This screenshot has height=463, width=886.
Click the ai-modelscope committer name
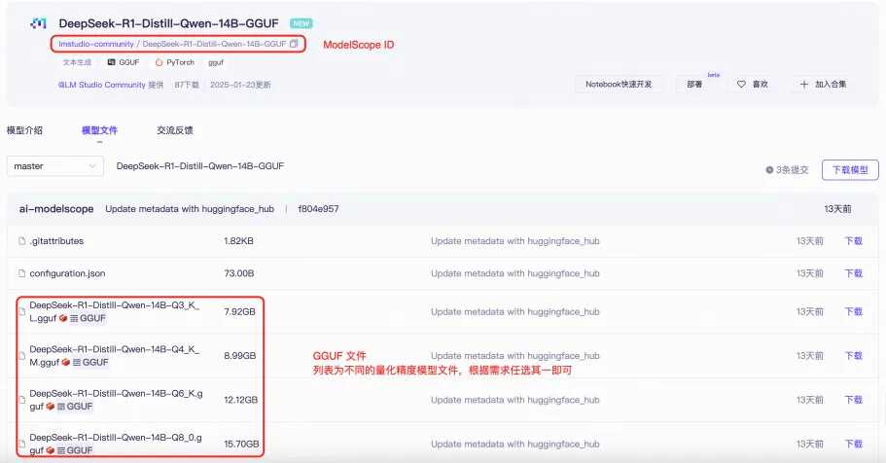click(56, 209)
